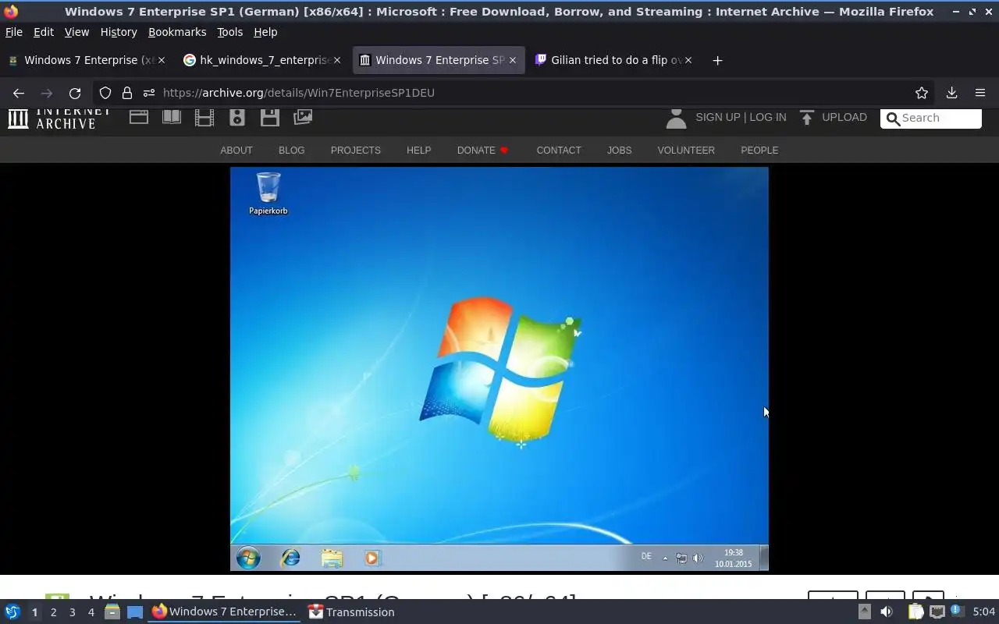Click the LOG IN link

(x=768, y=117)
